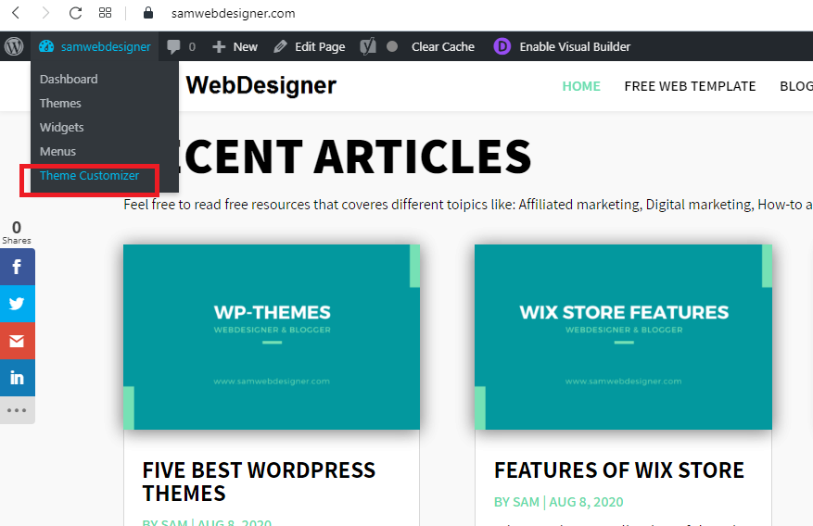
Task: Click the AUG 8, 2020 date under Wix article
Action: [x=586, y=502]
